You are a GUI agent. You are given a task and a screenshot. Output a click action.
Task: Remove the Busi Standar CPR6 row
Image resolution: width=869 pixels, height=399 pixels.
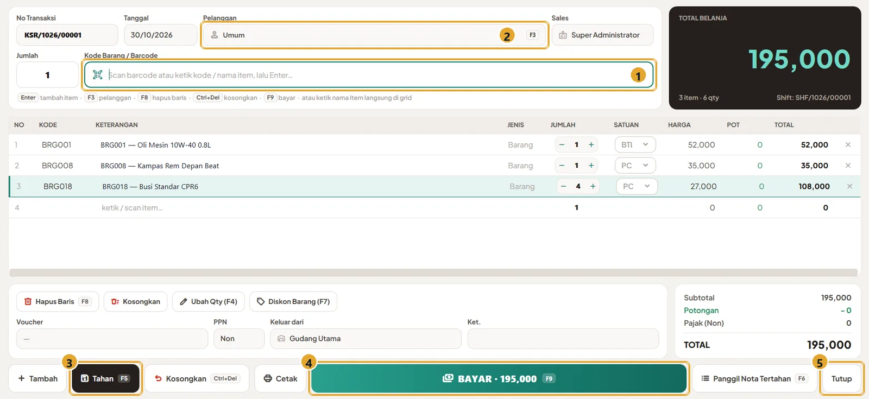point(849,186)
